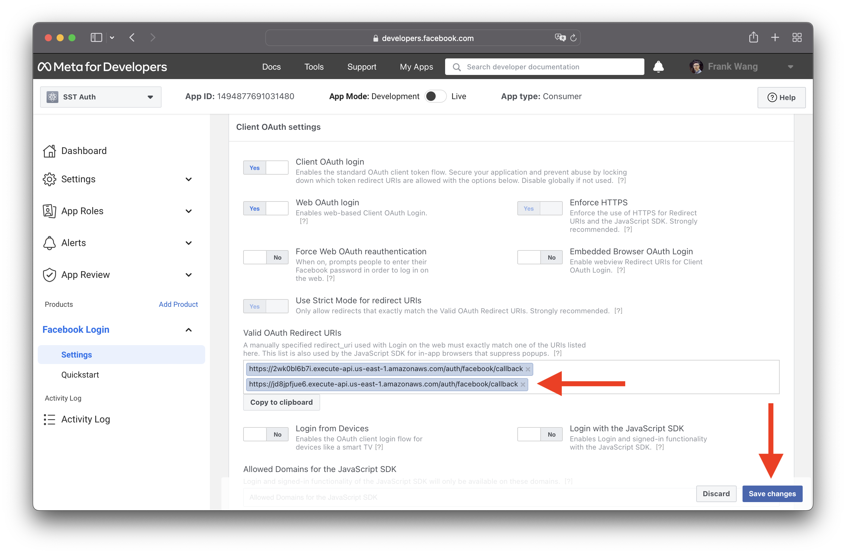This screenshot has width=846, height=554.
Task: Click the Activity Log list icon
Action: point(50,419)
